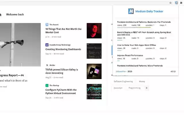
Task: Select the Programming topic tag
Action: (x=134, y=88)
